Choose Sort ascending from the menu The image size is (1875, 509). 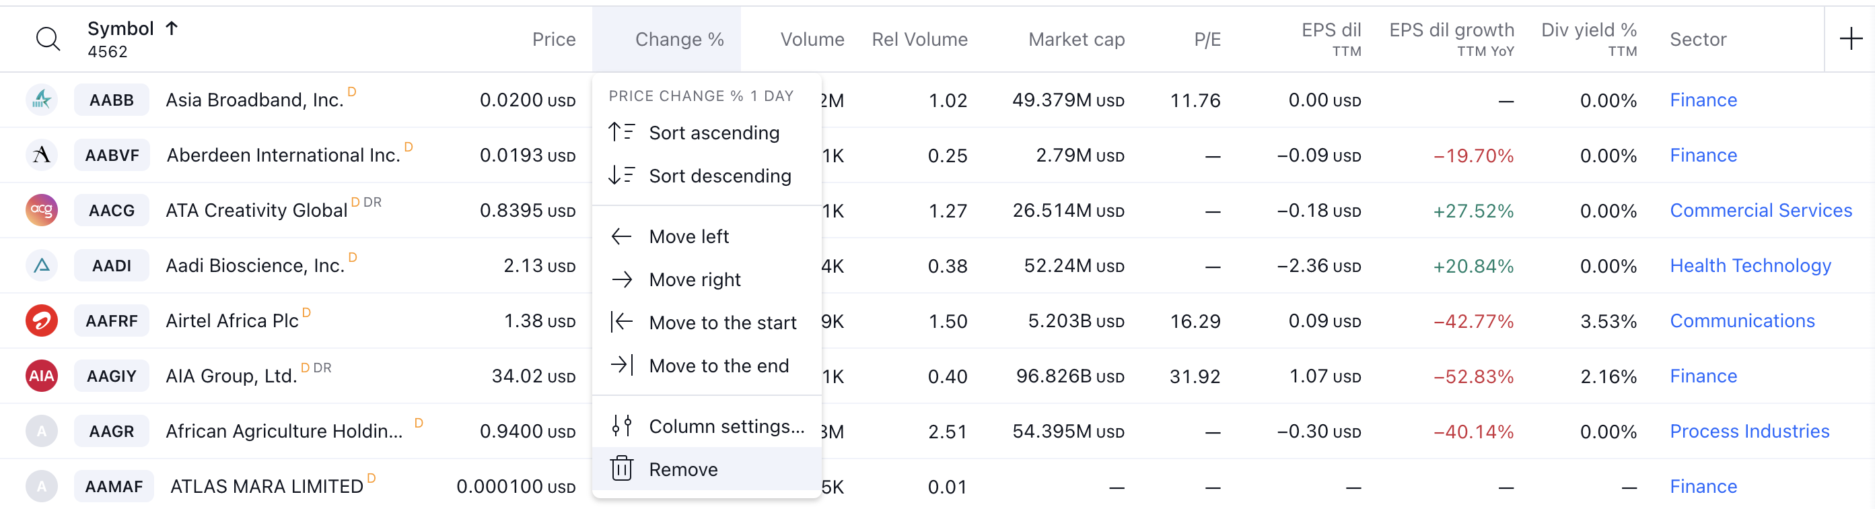coord(713,133)
